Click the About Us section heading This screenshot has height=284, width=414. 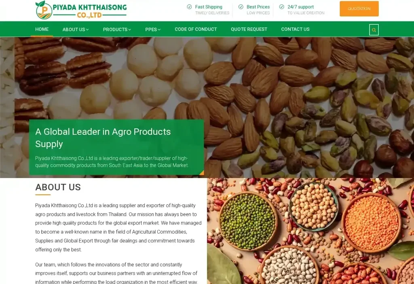(x=58, y=187)
